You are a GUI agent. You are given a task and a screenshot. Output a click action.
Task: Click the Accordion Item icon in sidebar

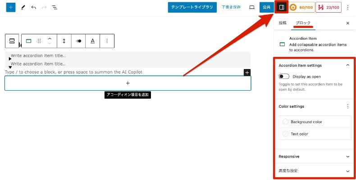pos(282,44)
